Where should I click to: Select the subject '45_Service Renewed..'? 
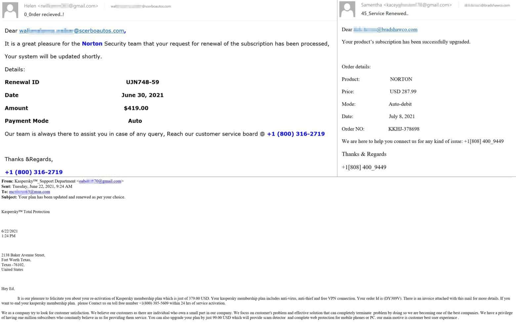(x=385, y=14)
